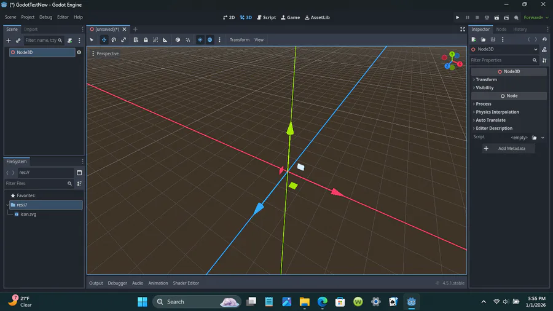The image size is (553, 311).
Task: Run a specific scene
Action: (506, 17)
